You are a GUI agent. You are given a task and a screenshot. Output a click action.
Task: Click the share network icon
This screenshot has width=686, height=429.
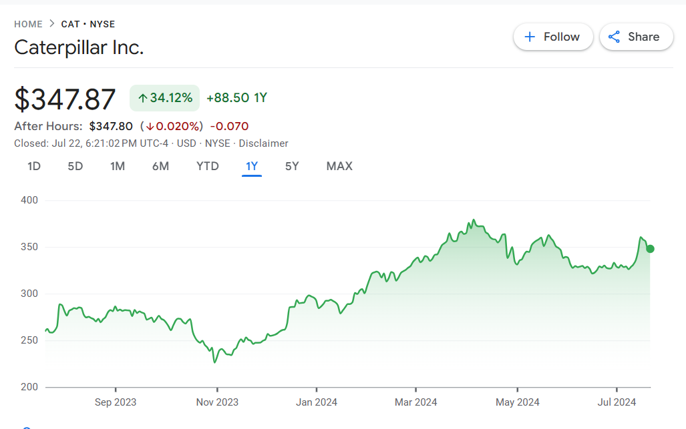tap(614, 37)
